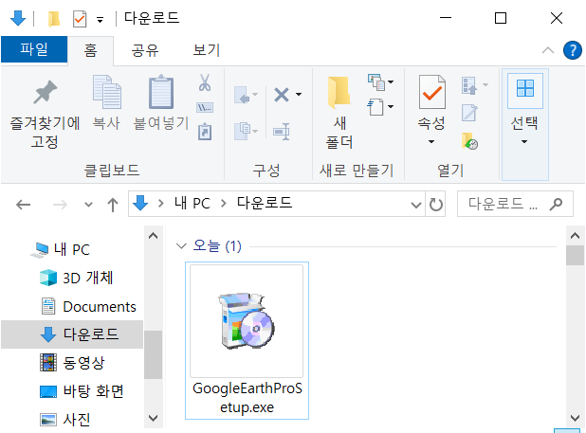
Task: Click quick access properties checkmark in title bar
Action: (x=80, y=19)
